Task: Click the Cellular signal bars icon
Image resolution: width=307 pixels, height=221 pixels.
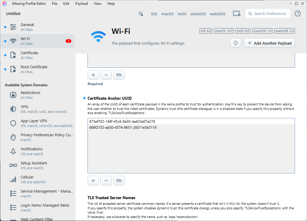Action: pos(13,179)
